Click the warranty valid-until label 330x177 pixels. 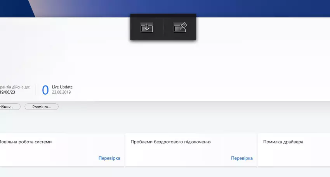click(15, 87)
